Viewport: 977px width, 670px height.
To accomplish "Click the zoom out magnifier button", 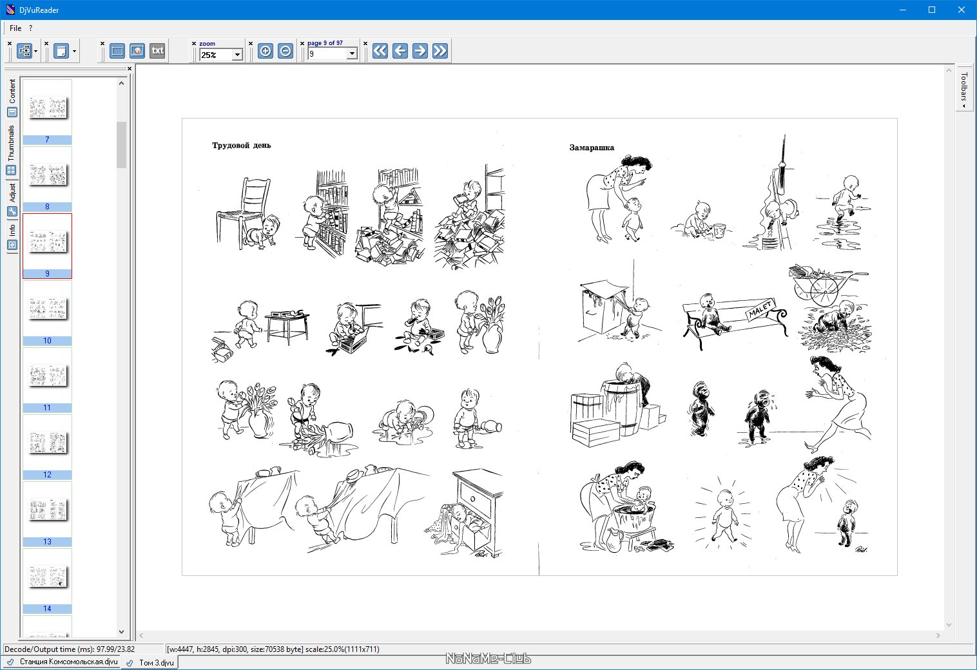I will pyautogui.click(x=285, y=51).
